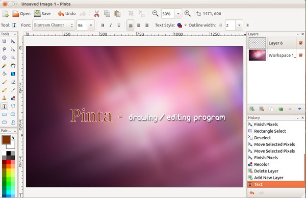Select the Freeform Shape tool
The width and height of the screenshot is (306, 198).
(13, 122)
